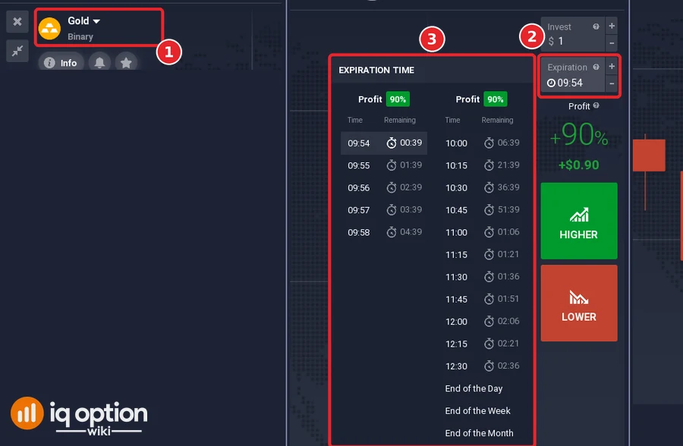Viewport: 683px width, 446px height.
Task: Open the Info button
Action: tap(61, 63)
